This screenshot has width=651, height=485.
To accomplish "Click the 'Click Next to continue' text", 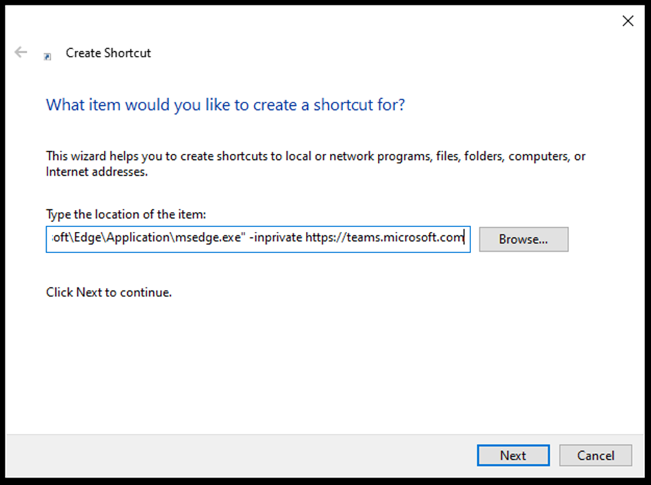I will pyautogui.click(x=109, y=292).
